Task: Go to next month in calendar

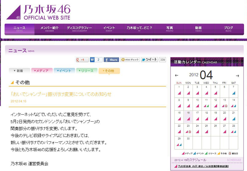Action: point(237,76)
